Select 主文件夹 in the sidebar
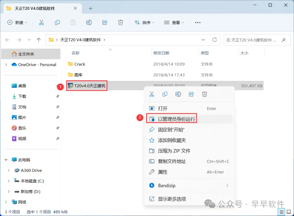 pos(31,54)
